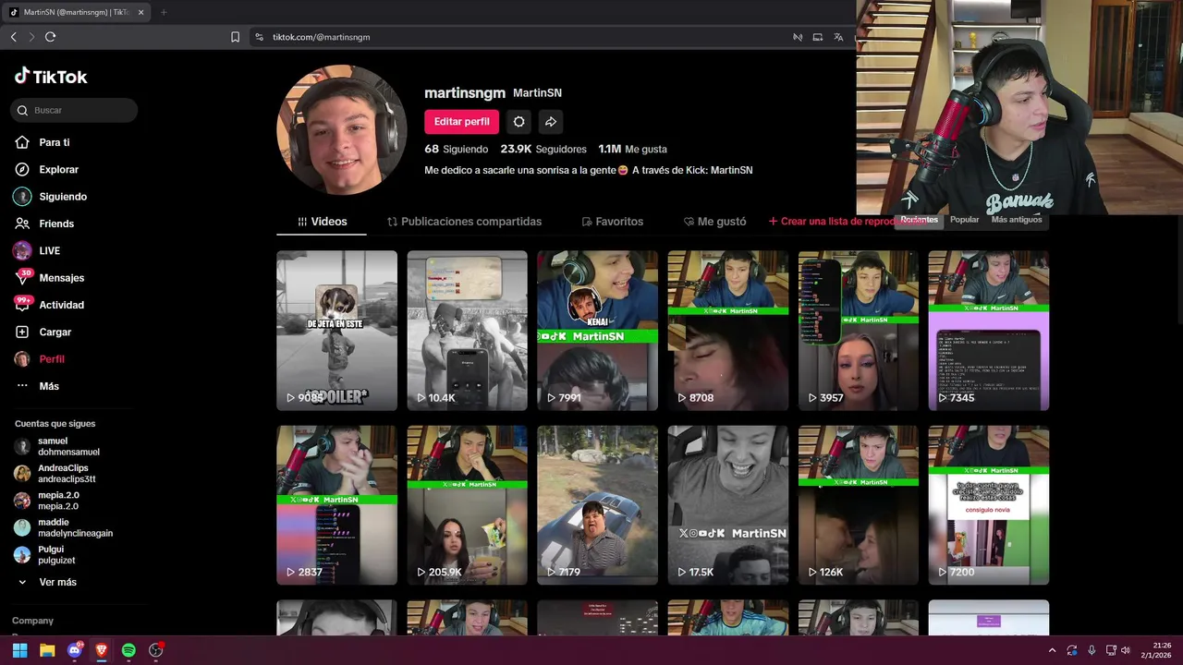Open a new browser tab with plus
Viewport: 1183px width, 665px height.
point(164,12)
